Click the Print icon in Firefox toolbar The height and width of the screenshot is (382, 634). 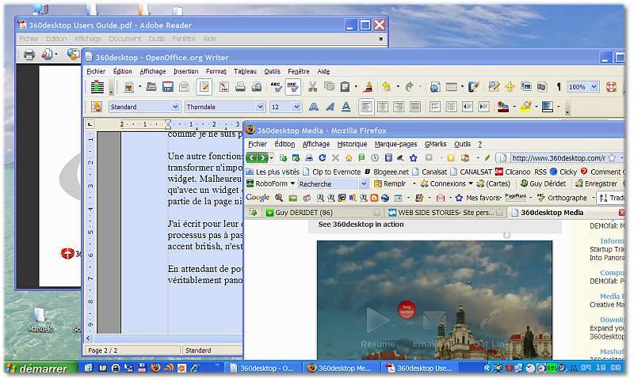[309, 157]
